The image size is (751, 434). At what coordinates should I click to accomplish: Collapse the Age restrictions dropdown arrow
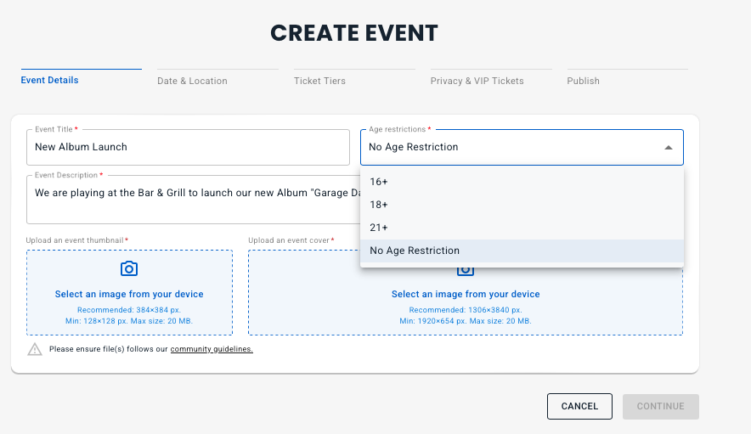pos(668,148)
